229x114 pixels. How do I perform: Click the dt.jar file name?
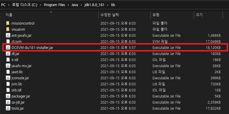pyautogui.click(x=16, y=54)
